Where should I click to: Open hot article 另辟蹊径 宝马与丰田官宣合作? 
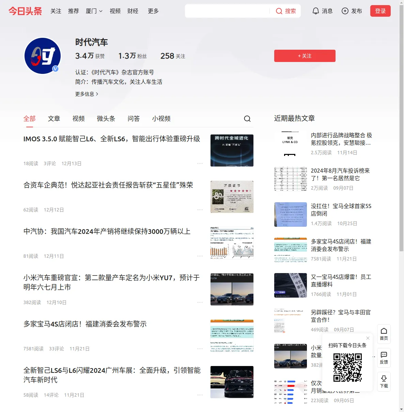pos(341,316)
